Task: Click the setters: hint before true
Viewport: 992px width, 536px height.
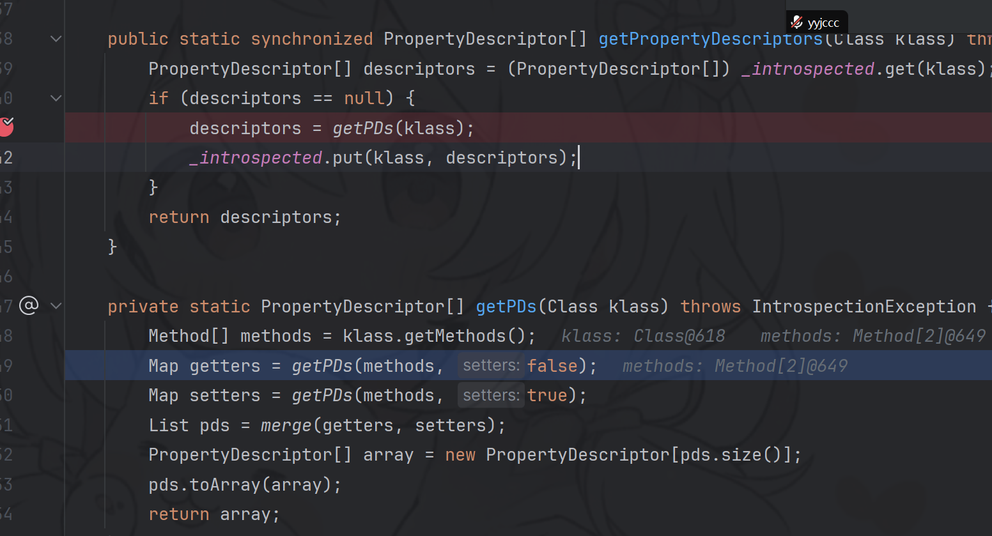Action: click(x=491, y=395)
